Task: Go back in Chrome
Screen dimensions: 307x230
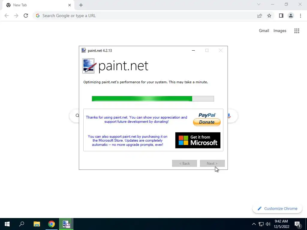Action: click(x=7, y=16)
